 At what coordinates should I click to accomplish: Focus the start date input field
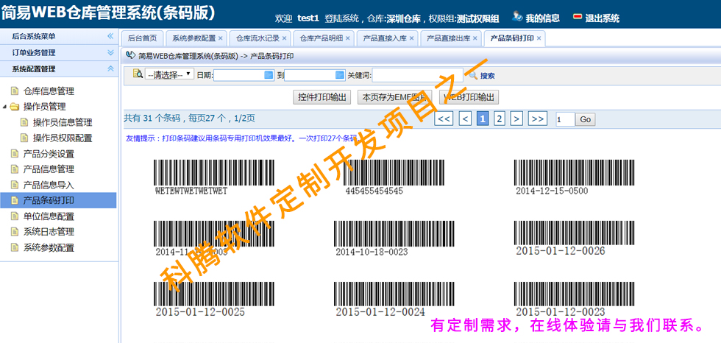[244, 75]
